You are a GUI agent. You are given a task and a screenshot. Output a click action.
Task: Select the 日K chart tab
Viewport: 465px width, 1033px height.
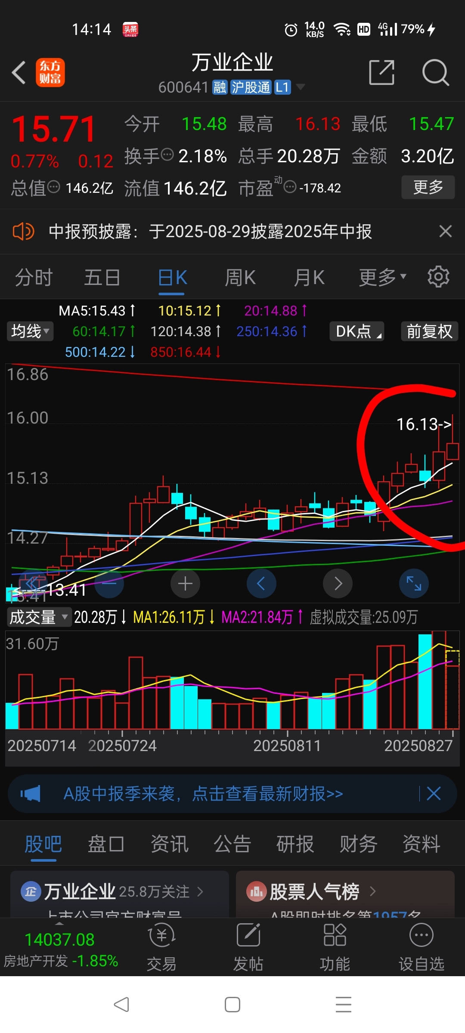[x=172, y=277]
